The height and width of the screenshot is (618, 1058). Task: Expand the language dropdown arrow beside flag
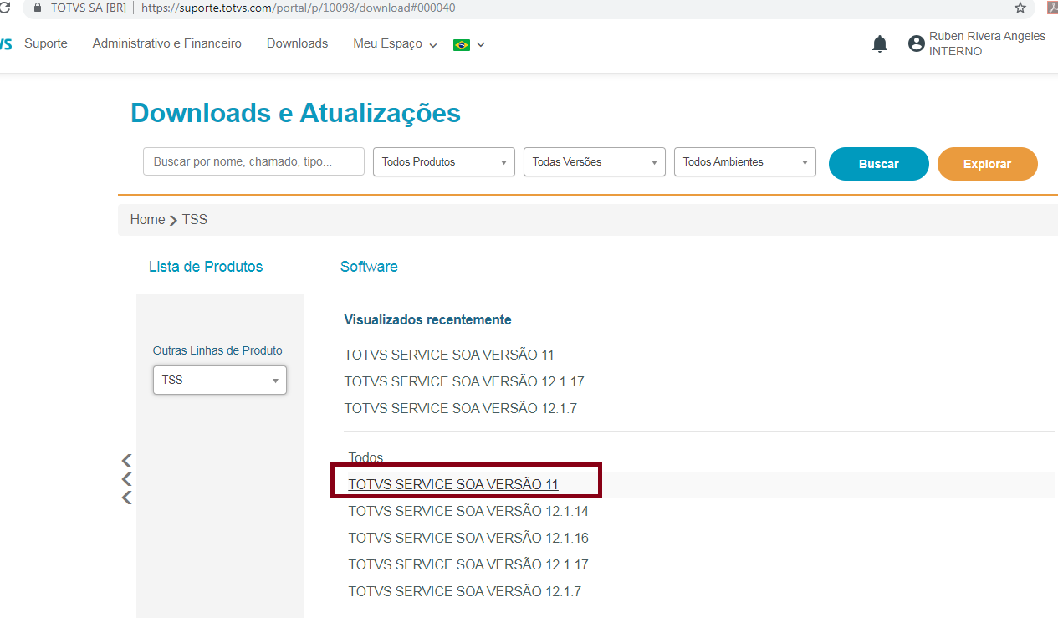(x=481, y=45)
